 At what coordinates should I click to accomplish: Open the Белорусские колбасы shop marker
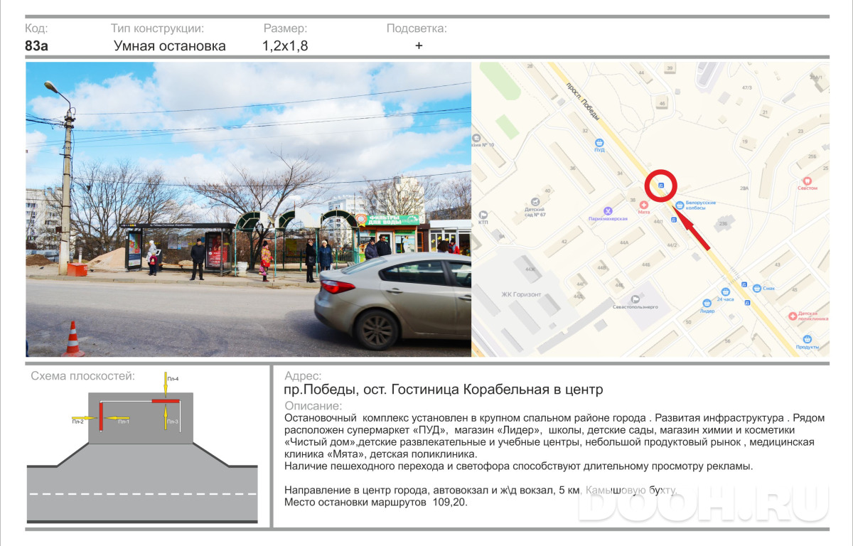point(680,205)
